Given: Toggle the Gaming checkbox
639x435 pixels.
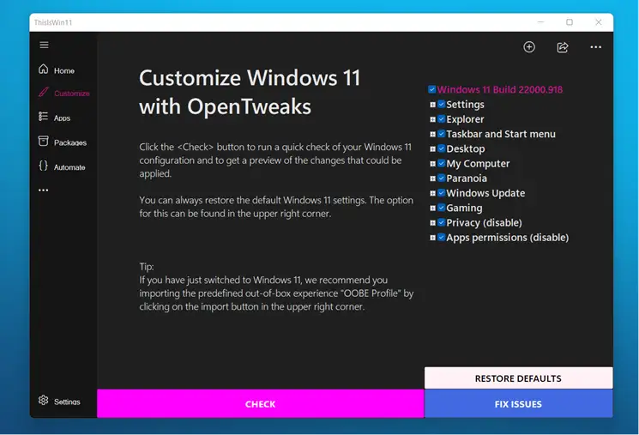Looking at the screenshot, I should pos(442,208).
